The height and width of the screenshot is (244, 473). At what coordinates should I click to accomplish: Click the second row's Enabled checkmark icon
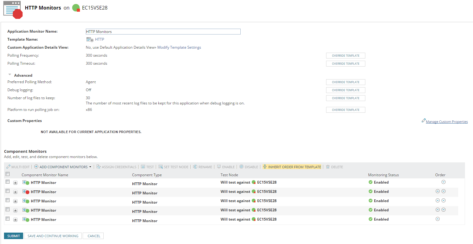(371, 192)
